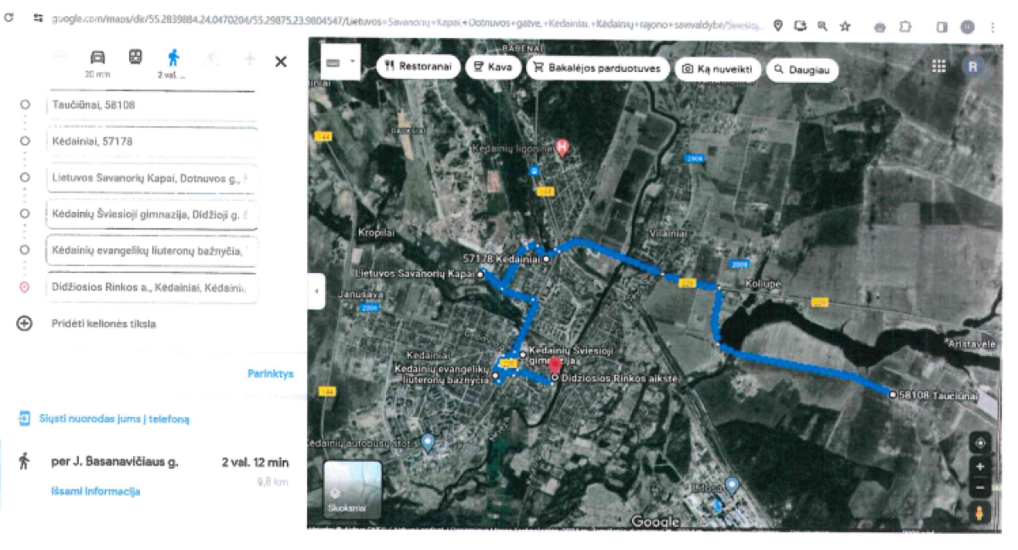Click the Kėdainių evangelikų liuteronų bažnyčia map label
This screenshot has height=550, width=1018.
coord(441,375)
